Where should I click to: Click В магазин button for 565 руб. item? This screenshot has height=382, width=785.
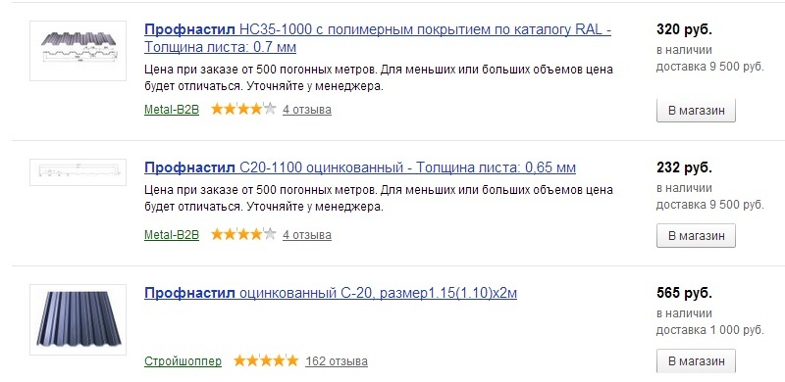pos(696,361)
